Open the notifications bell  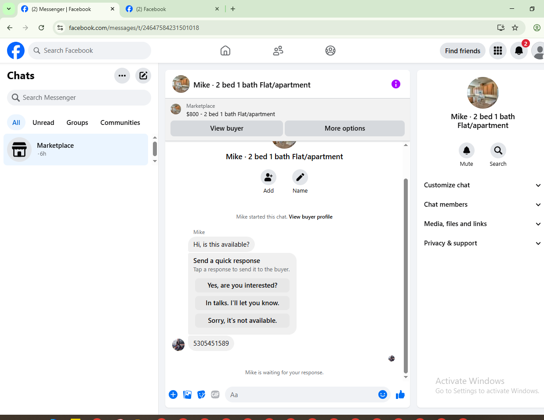519,51
